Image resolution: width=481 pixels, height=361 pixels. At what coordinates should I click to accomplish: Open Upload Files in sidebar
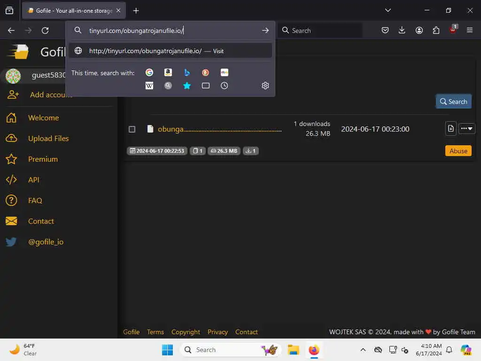(x=48, y=139)
